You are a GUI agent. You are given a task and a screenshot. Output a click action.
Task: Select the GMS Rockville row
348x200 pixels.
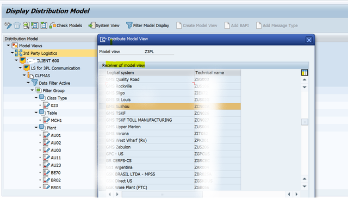click(170, 86)
